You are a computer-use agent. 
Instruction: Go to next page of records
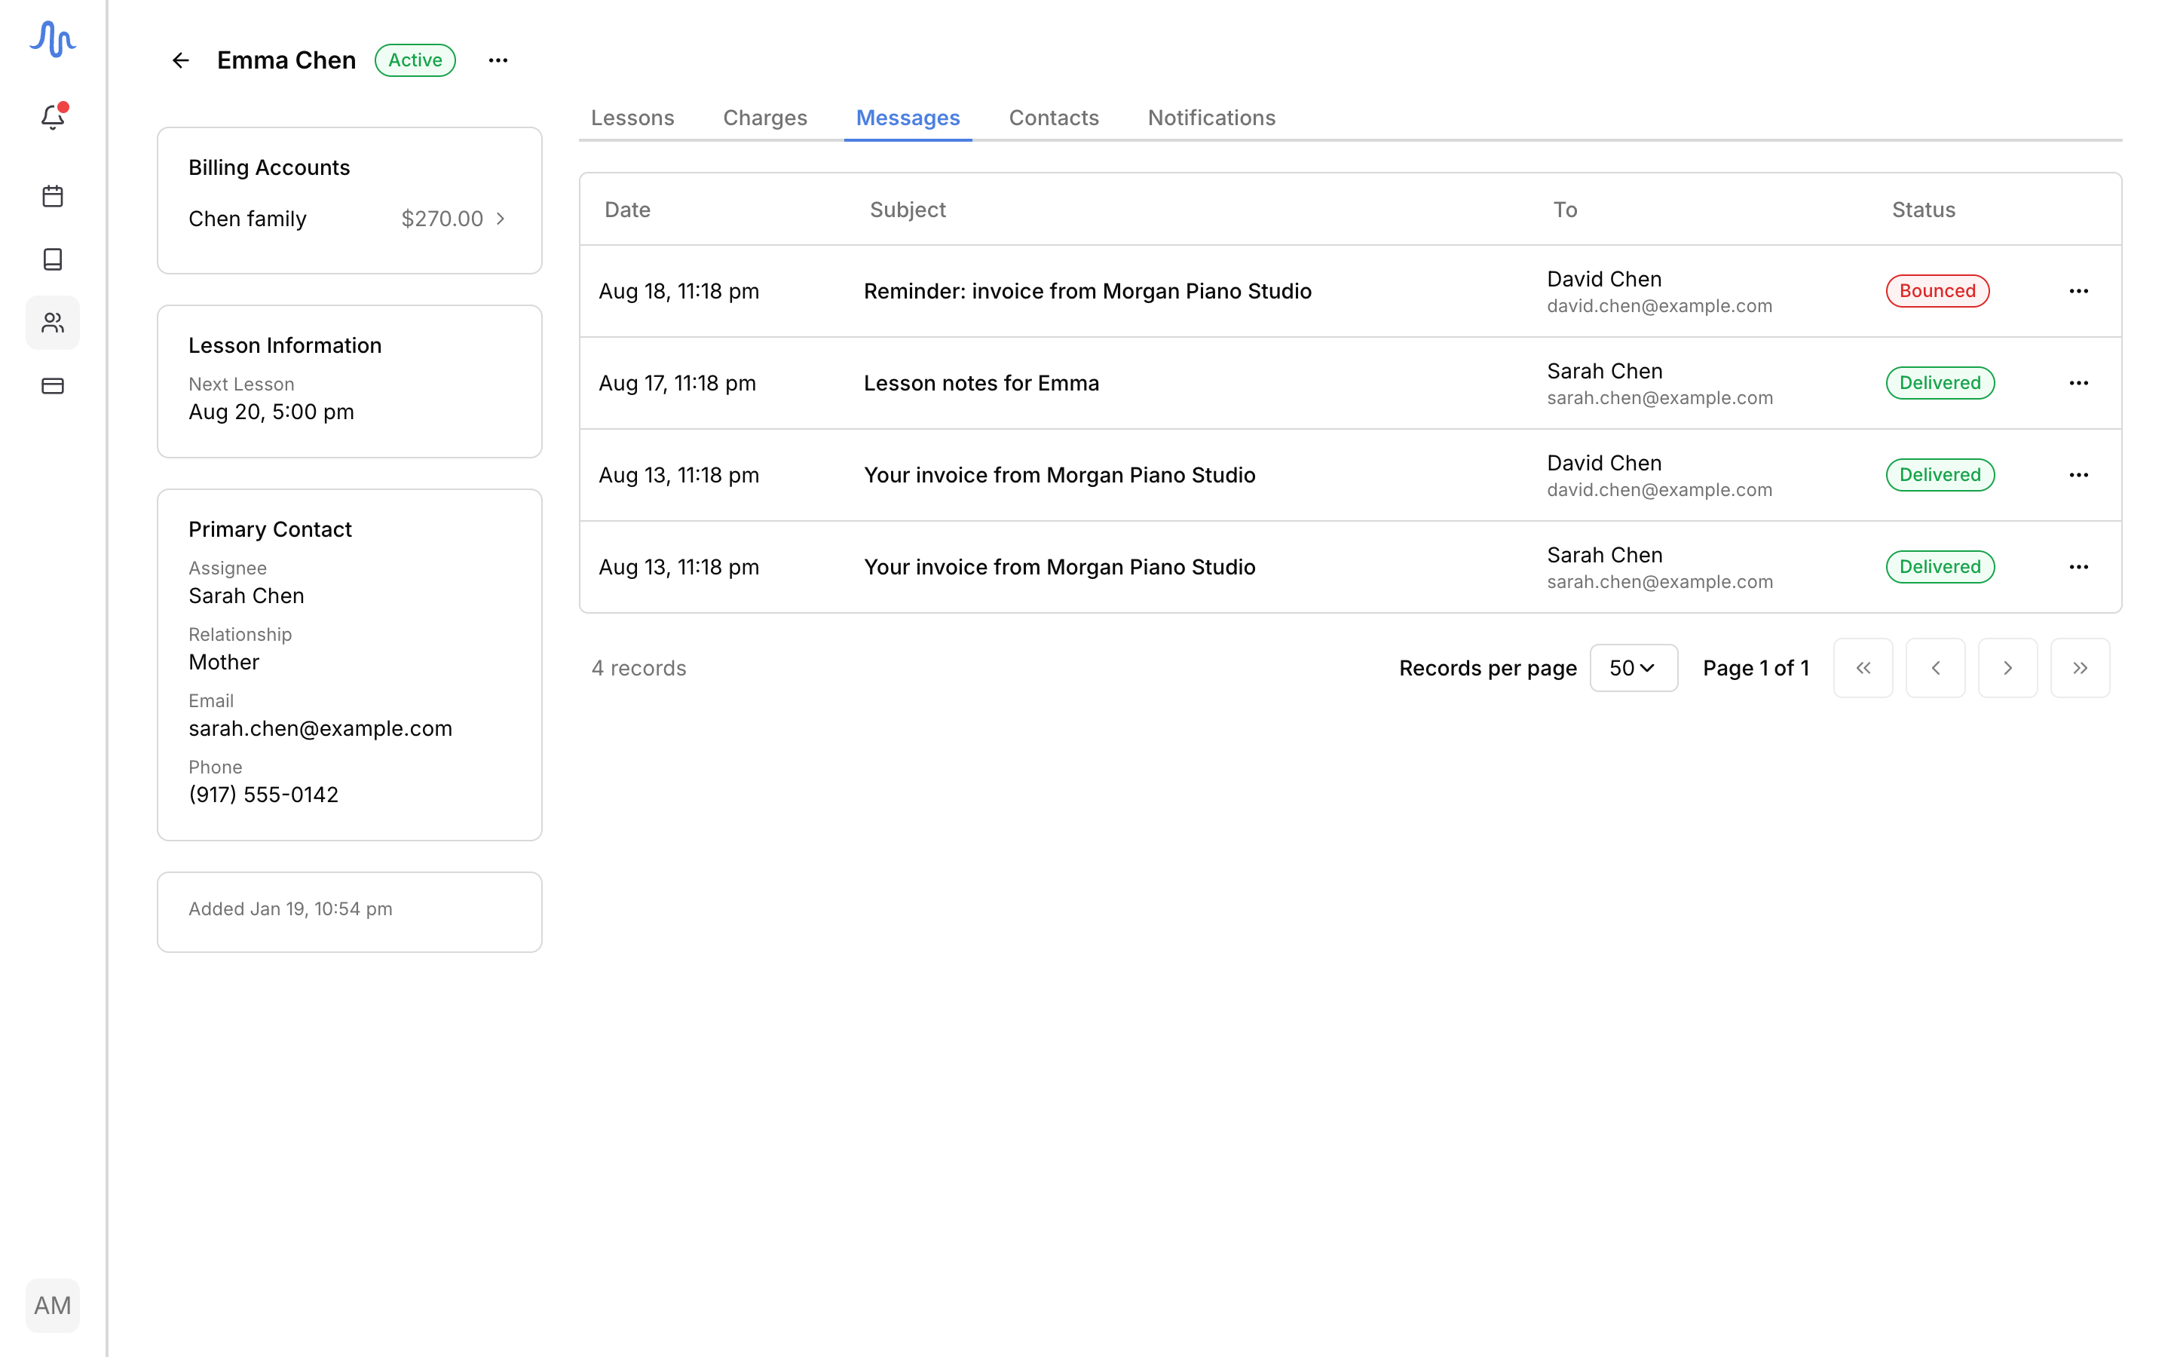2007,668
